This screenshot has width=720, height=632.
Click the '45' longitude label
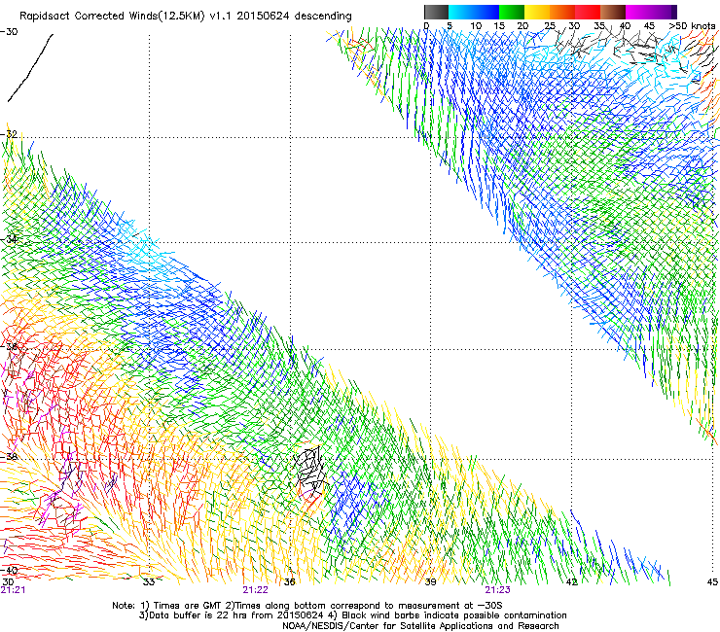coord(712,582)
